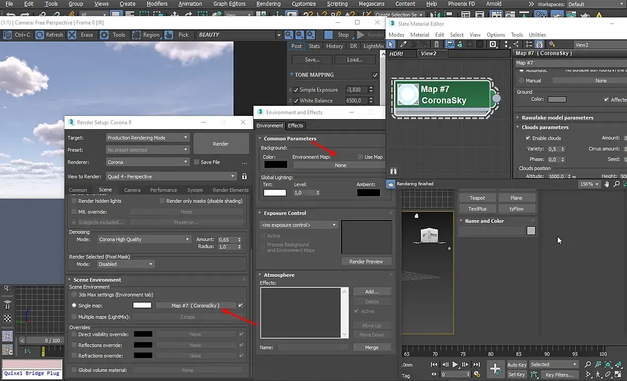Select the 3ds Max settings radio option
This screenshot has width=627, height=381.
coord(74,294)
